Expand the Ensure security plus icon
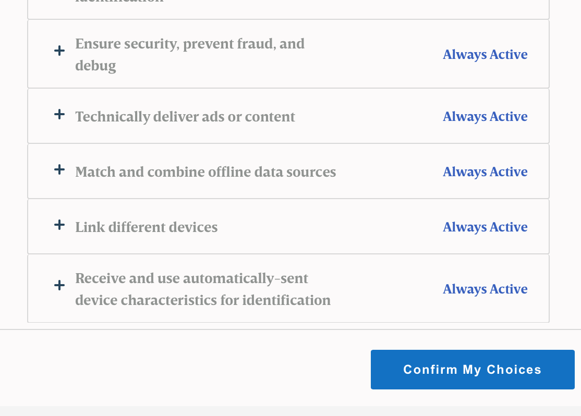Image resolution: width=581 pixels, height=416 pixels. pos(59,51)
